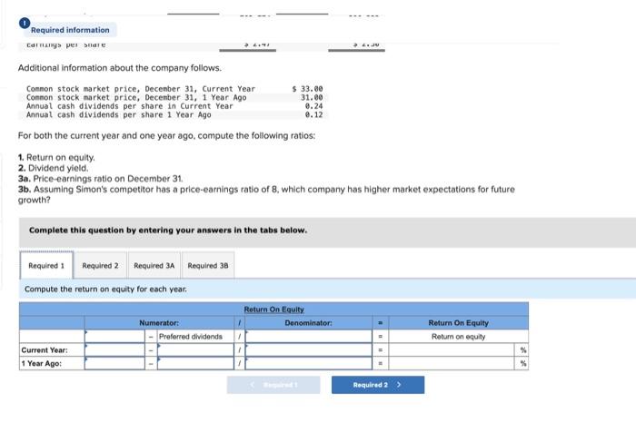636x442 pixels.
Task: Switch to the Required 3A tab
Action: click(x=154, y=265)
